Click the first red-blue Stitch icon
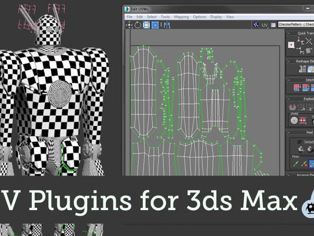This screenshot has height=236, width=314. 297,87
